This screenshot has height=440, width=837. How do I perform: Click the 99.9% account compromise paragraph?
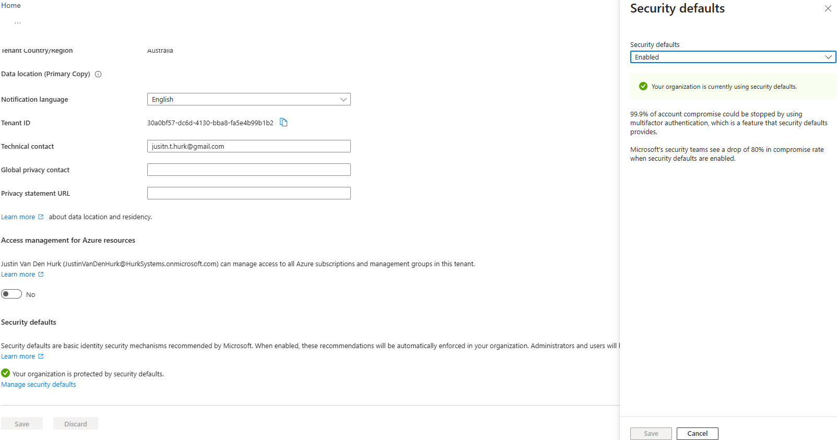tap(729, 123)
